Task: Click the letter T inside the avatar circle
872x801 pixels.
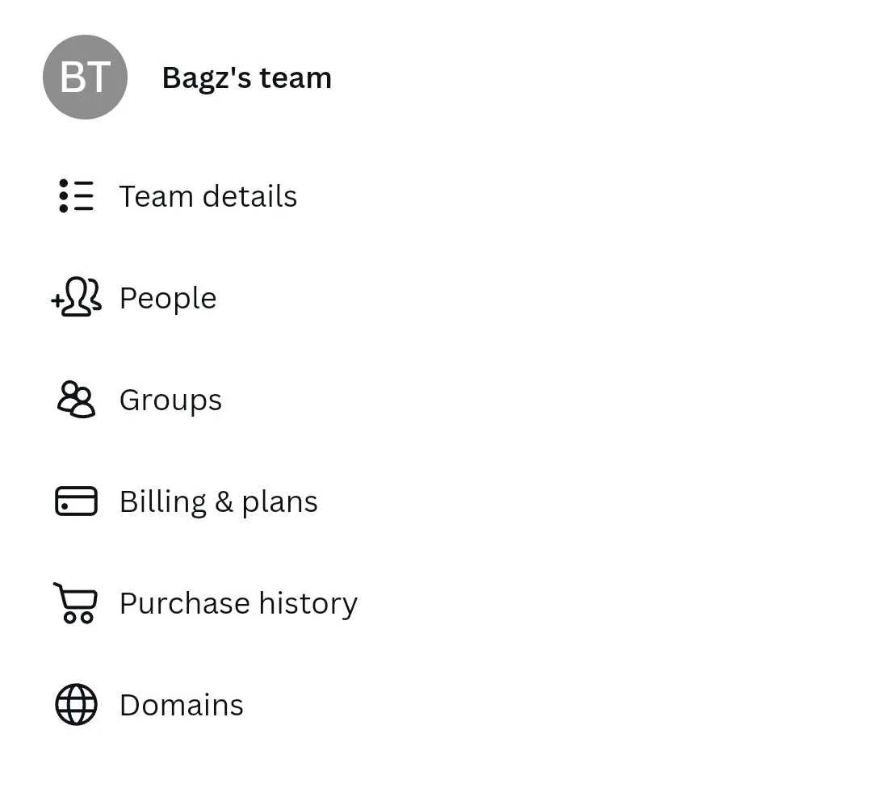Action: click(x=99, y=77)
